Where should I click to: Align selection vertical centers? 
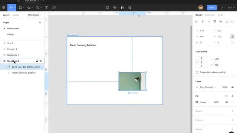tap(221, 21)
